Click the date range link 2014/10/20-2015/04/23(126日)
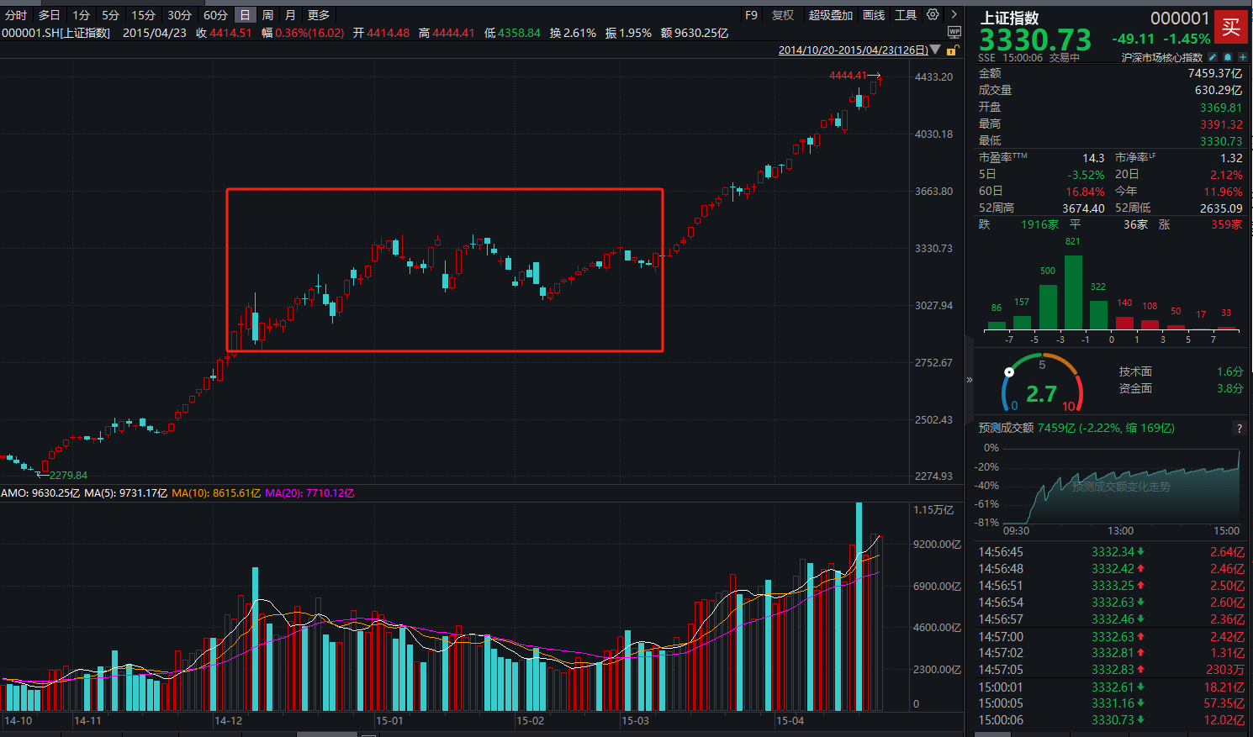This screenshot has height=737, width=1253. (x=853, y=50)
